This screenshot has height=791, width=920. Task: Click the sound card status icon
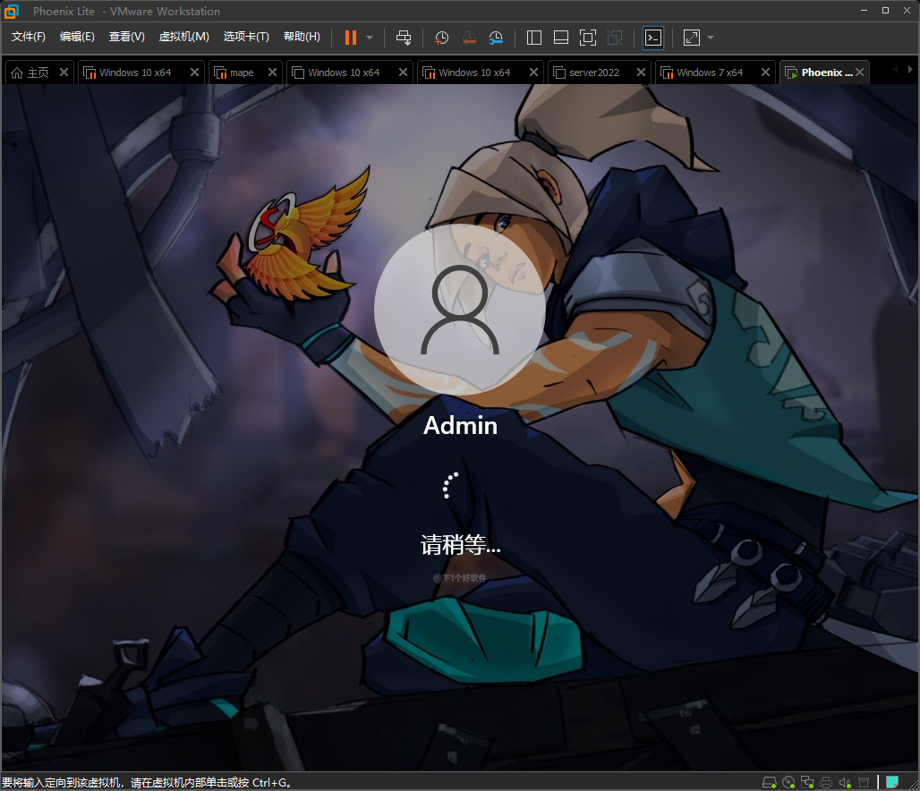point(845,782)
